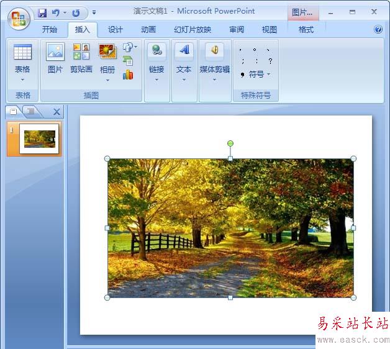Image resolution: width=390 pixels, height=349 pixels.
Task: Insert the colon special symbol
Action: (x=256, y=61)
